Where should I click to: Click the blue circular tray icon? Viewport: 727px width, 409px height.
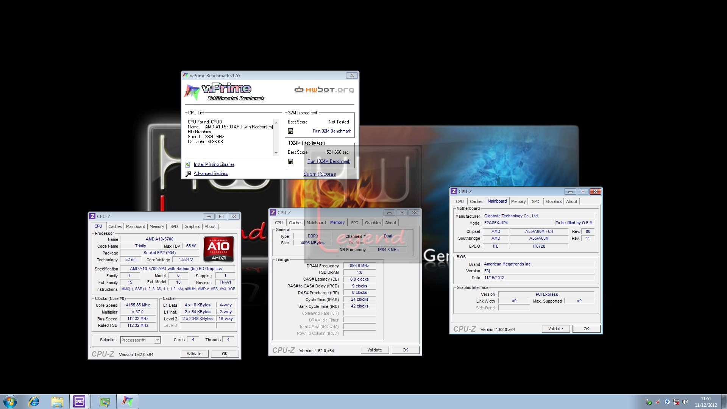click(667, 402)
